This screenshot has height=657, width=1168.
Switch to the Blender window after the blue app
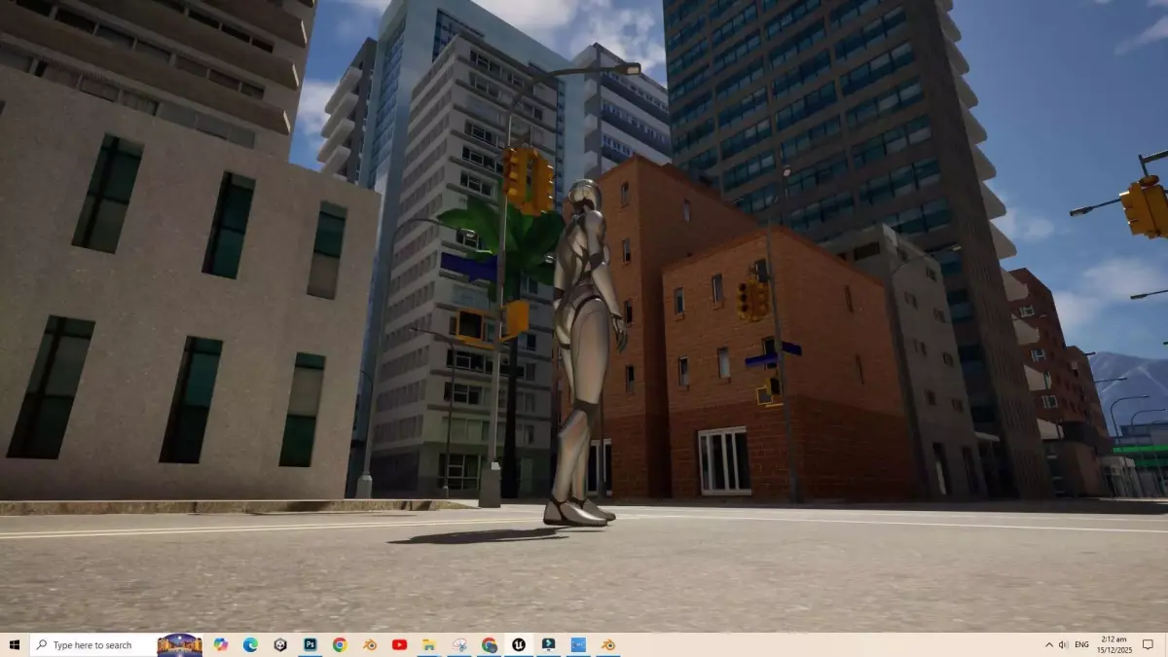pyautogui.click(x=608, y=645)
